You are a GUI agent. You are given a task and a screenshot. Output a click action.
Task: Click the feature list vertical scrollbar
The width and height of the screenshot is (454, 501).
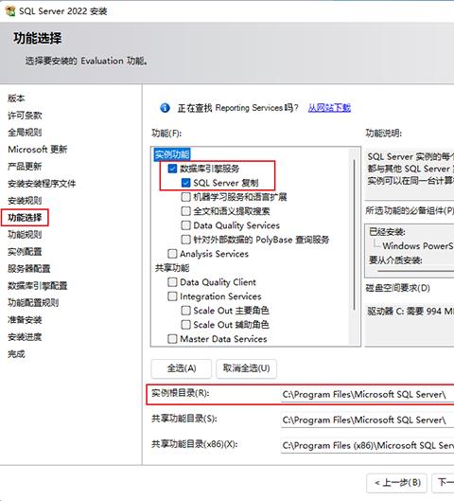[x=354, y=246]
